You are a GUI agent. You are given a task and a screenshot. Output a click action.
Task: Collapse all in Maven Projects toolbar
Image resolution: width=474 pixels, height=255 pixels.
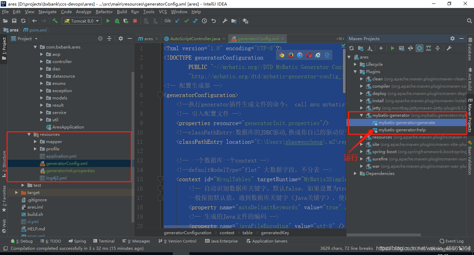(x=438, y=48)
